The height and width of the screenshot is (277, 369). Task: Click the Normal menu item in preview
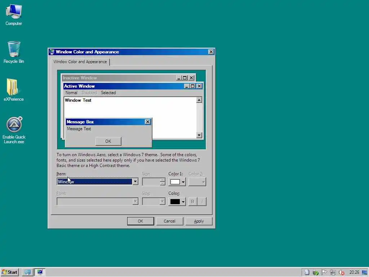pos(71,93)
